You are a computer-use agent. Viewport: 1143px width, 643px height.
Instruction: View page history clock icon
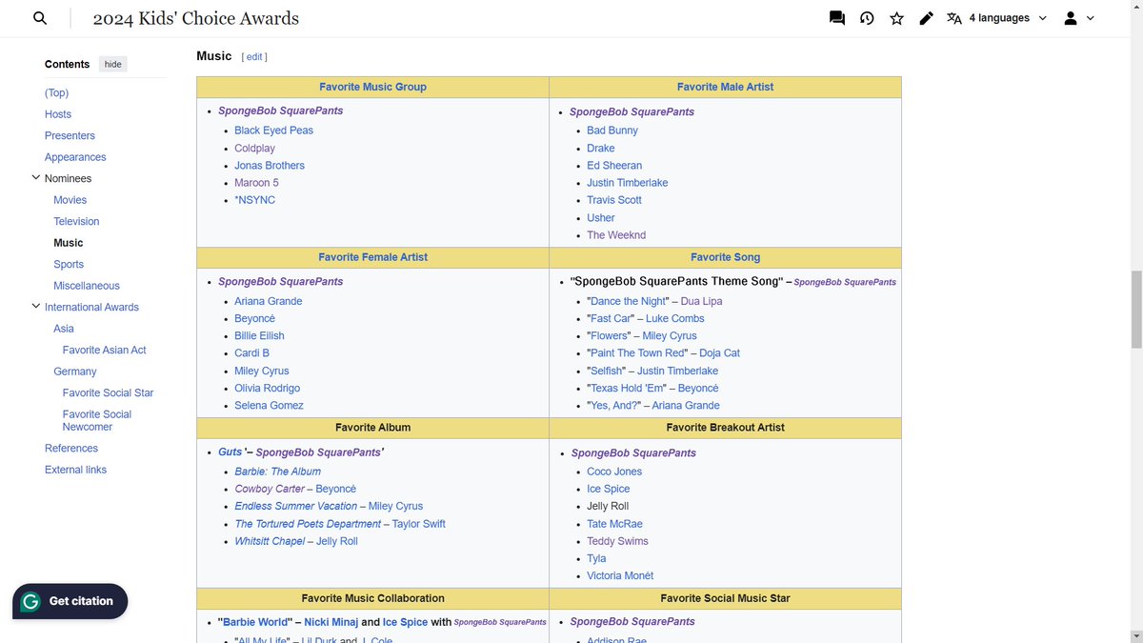pos(867,18)
